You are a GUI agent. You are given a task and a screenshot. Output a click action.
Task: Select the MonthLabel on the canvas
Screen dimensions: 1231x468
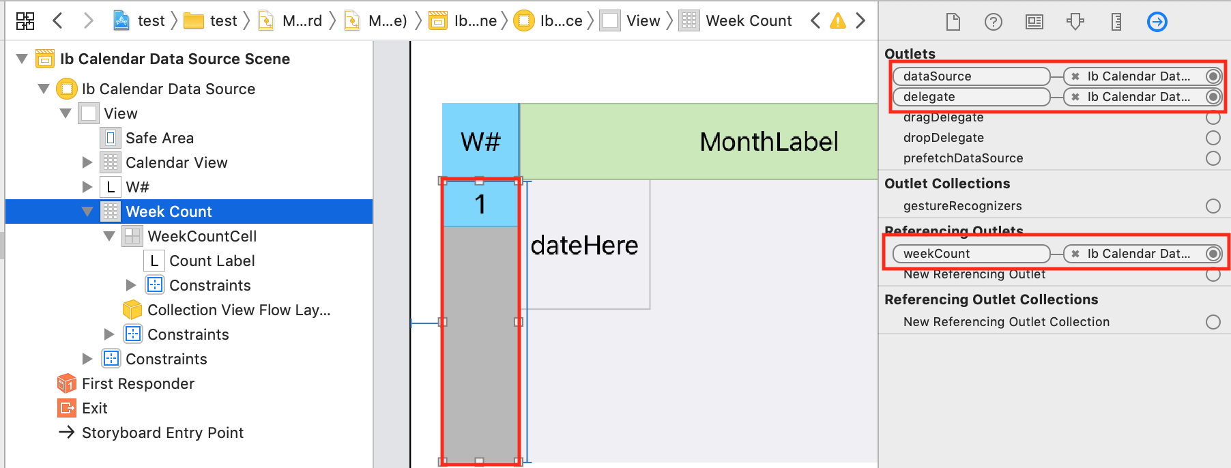(768, 142)
